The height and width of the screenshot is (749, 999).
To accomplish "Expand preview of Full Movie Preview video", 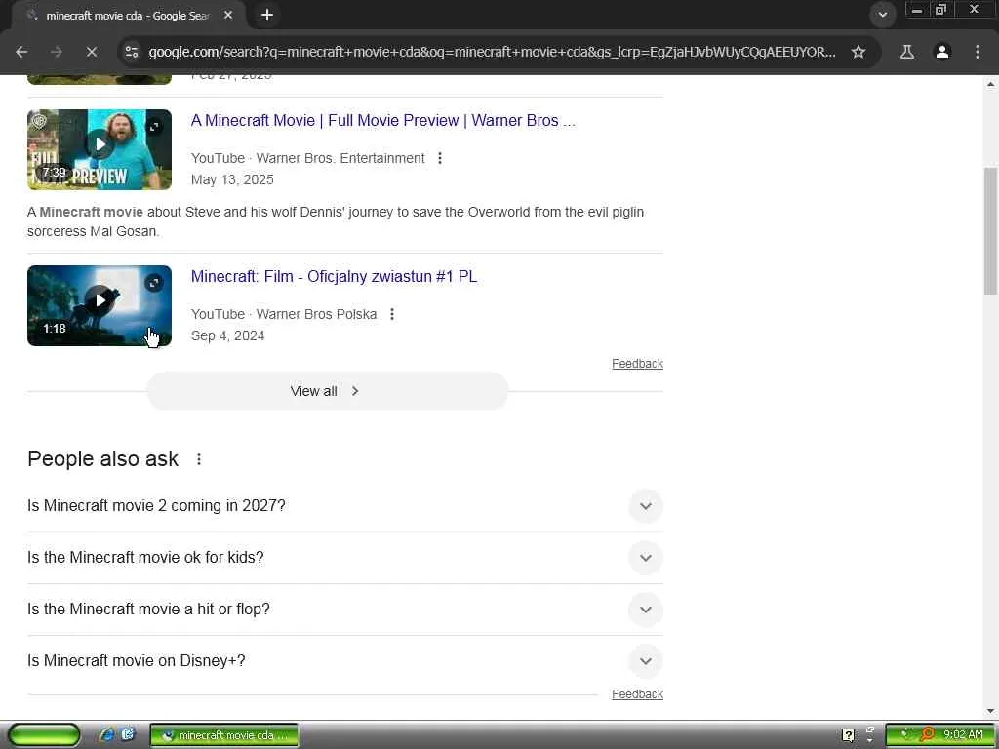I will click(154, 127).
